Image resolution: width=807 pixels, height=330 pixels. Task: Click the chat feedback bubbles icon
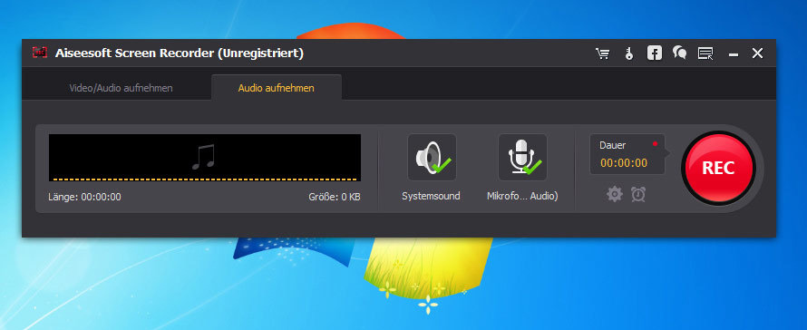(x=679, y=53)
